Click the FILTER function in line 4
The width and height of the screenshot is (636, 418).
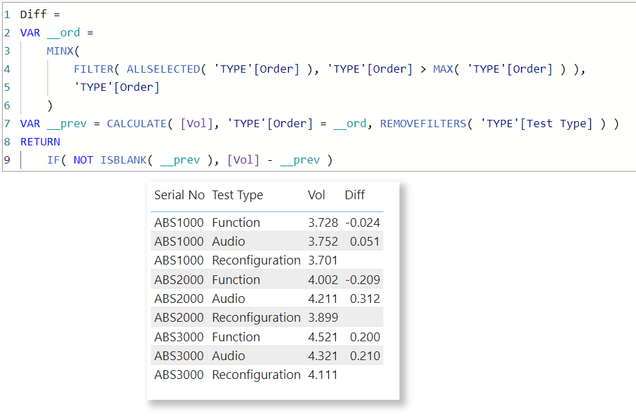click(x=94, y=69)
